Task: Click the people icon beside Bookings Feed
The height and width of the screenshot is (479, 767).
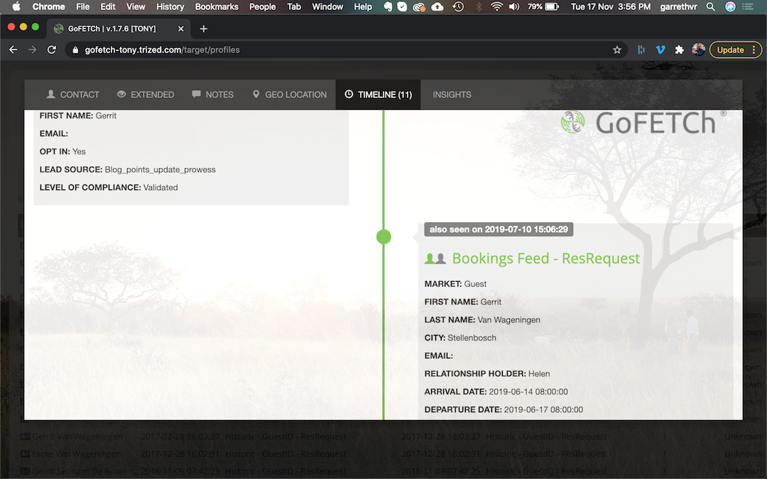Action: click(x=435, y=258)
